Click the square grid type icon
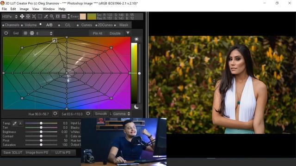 pos(25,33)
